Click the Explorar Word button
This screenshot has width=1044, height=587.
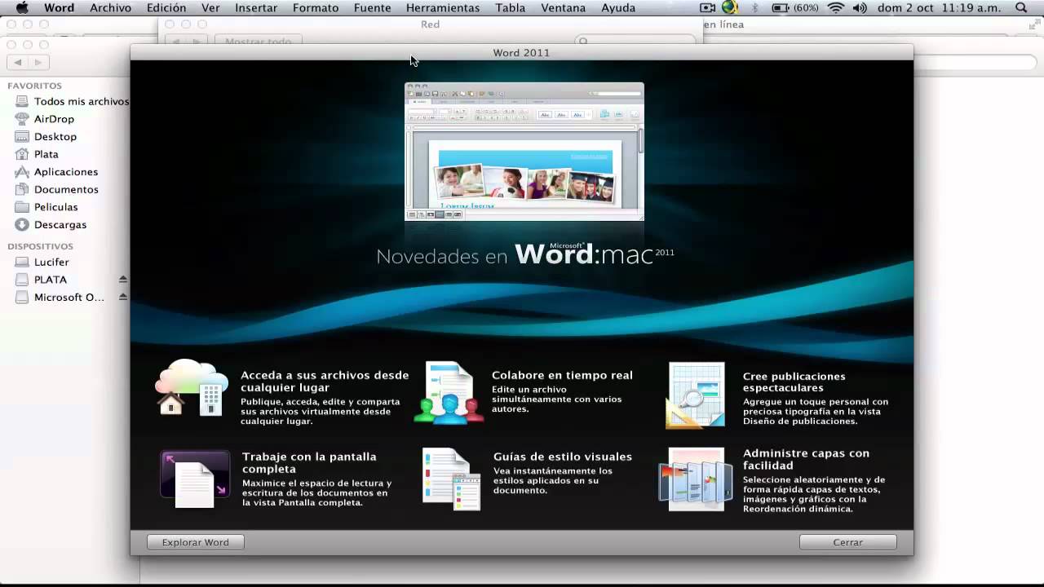[x=196, y=542]
